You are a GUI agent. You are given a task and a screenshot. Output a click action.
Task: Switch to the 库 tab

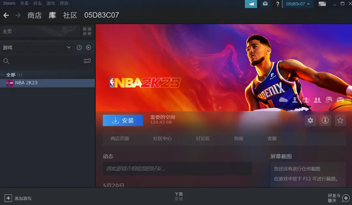tap(52, 15)
